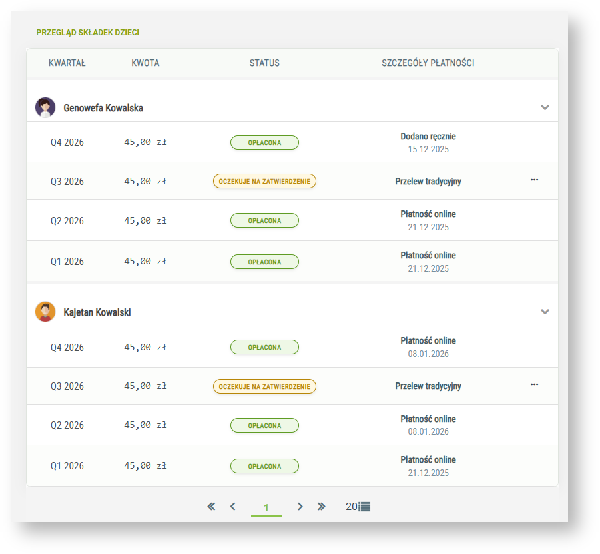
Task: Select page number 1 in pagination
Action: [266, 507]
